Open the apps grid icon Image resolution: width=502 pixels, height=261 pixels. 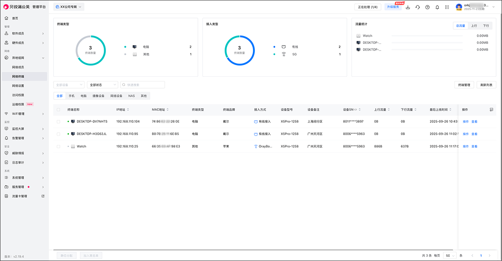[x=447, y=7]
